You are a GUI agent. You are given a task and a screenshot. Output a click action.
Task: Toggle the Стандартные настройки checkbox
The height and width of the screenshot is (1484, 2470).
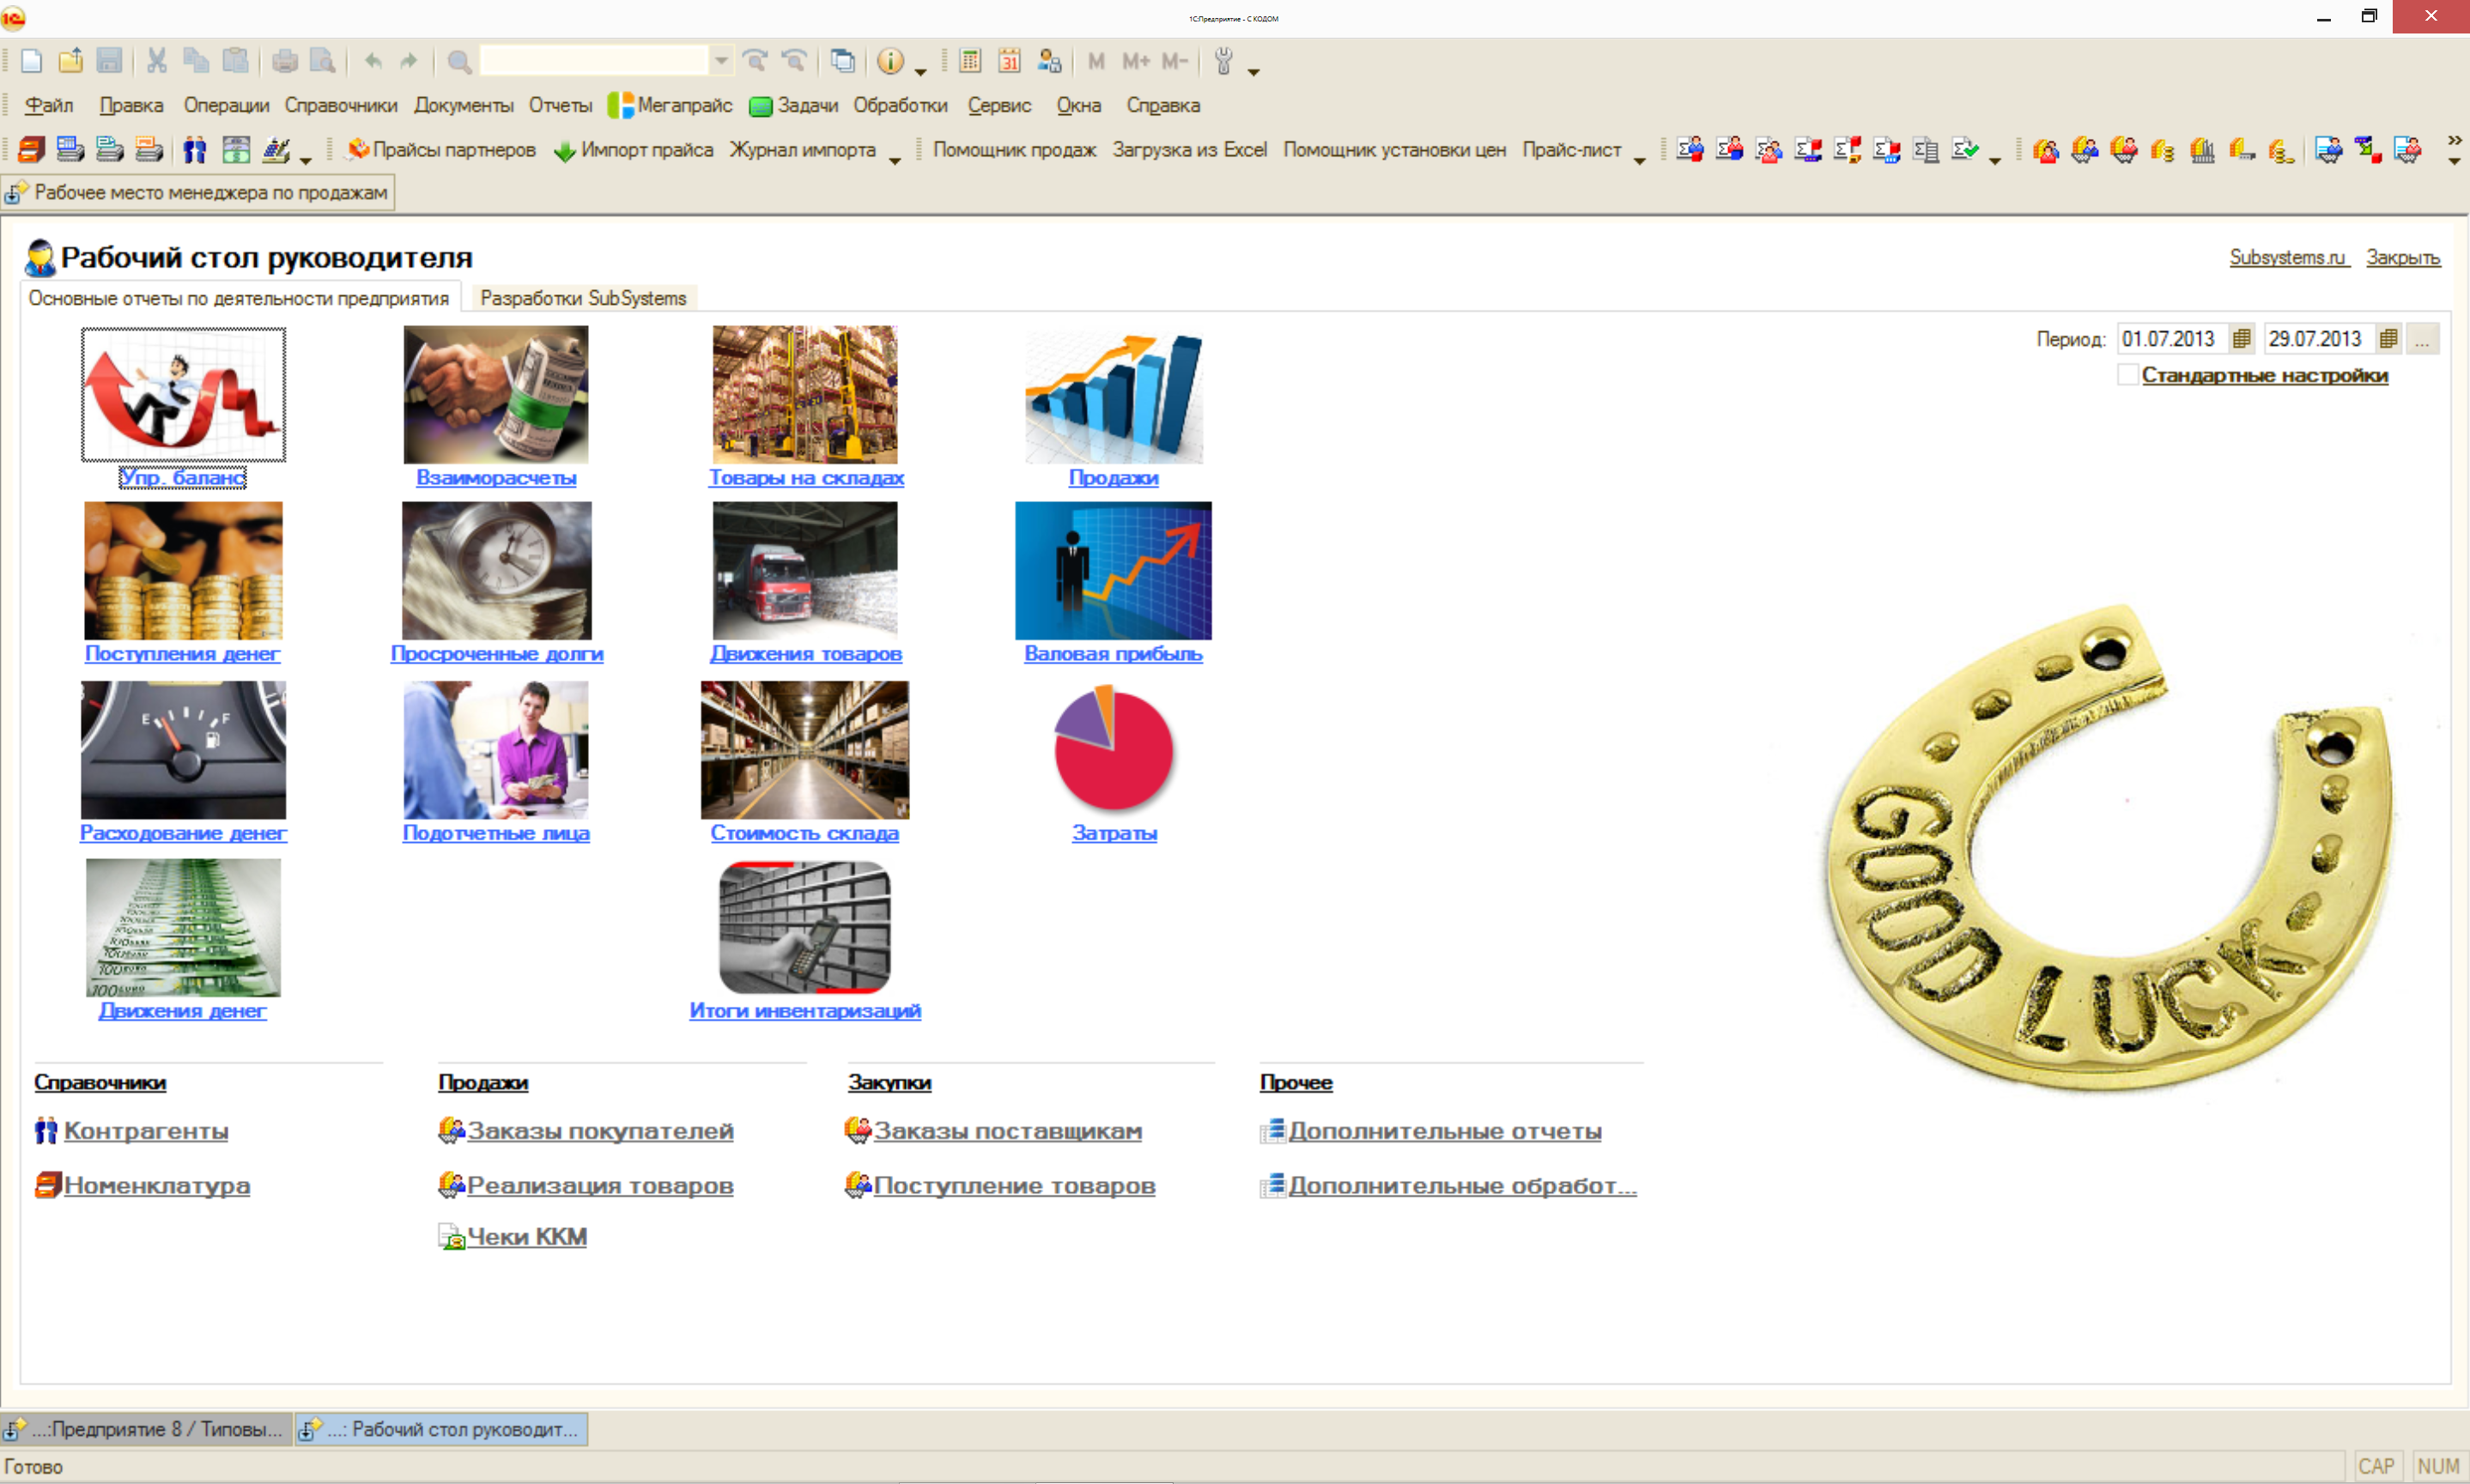coord(2128,375)
